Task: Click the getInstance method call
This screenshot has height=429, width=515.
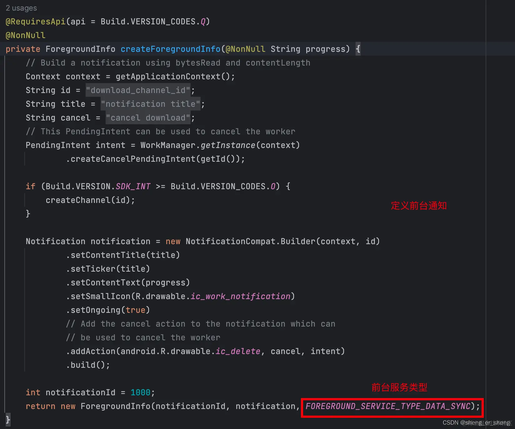Action: click(x=228, y=145)
